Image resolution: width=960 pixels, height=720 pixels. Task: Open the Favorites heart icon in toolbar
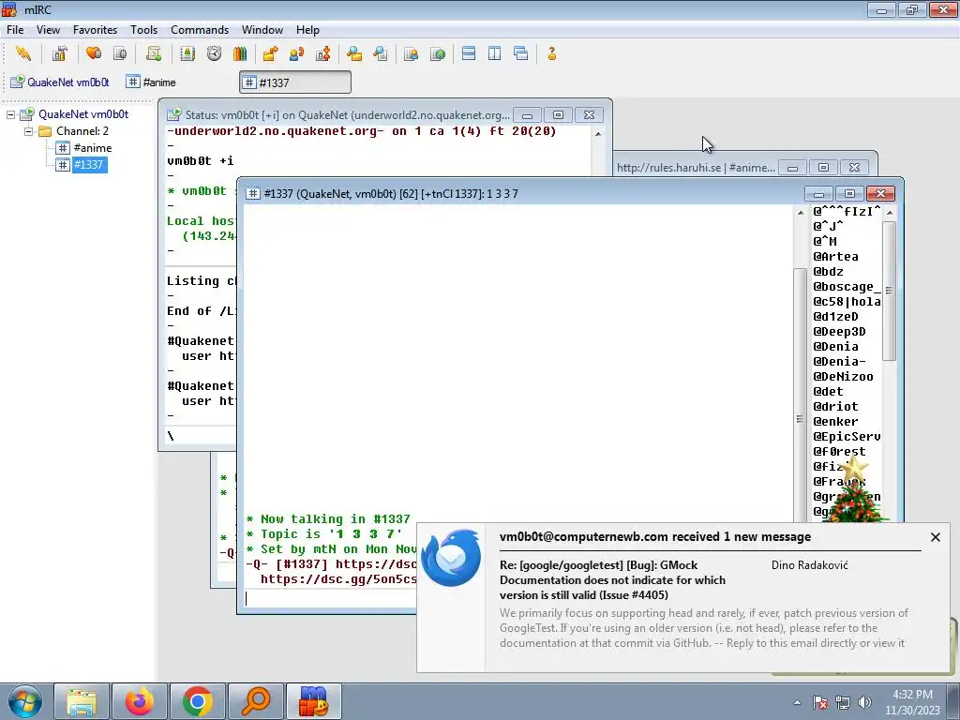click(94, 53)
